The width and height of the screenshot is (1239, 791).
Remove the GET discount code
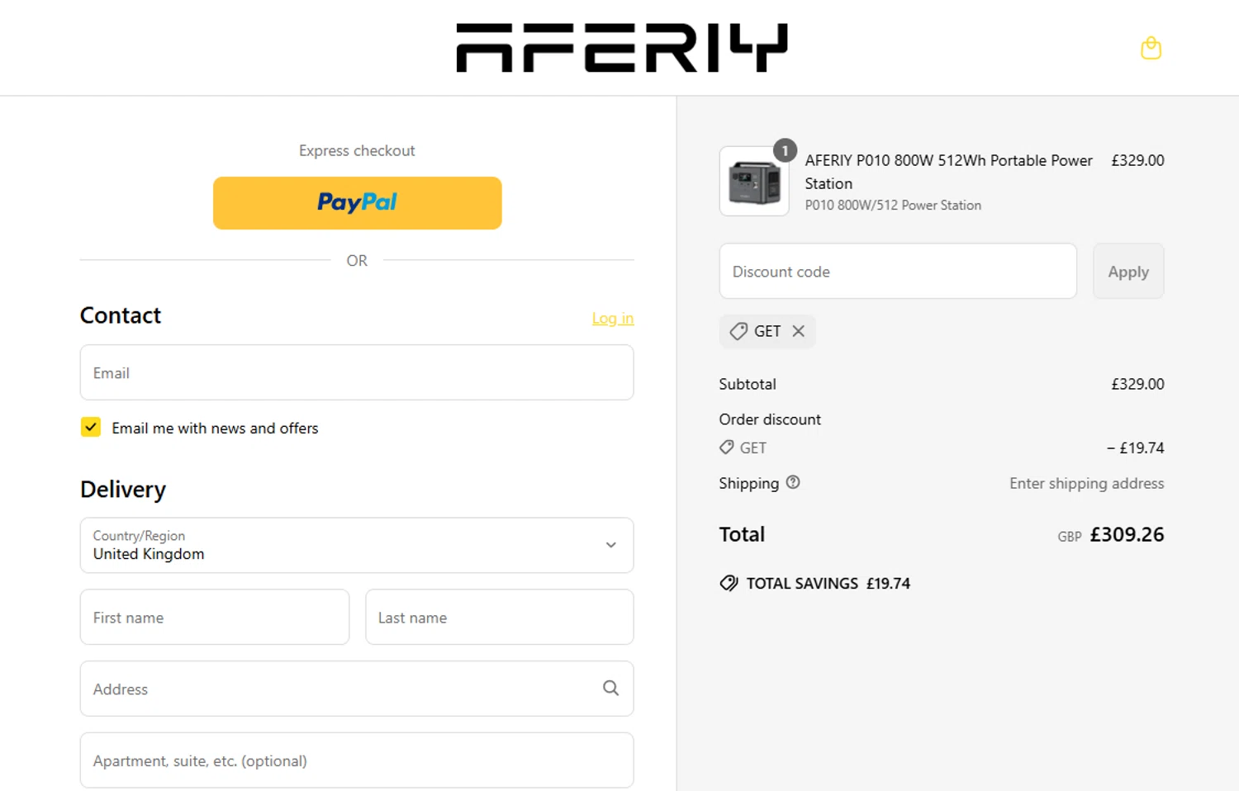(x=798, y=331)
